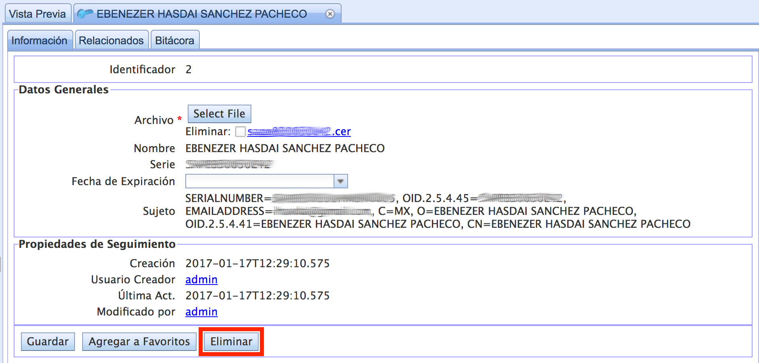
Task: Click the Creación timestamp value
Action: point(257,263)
